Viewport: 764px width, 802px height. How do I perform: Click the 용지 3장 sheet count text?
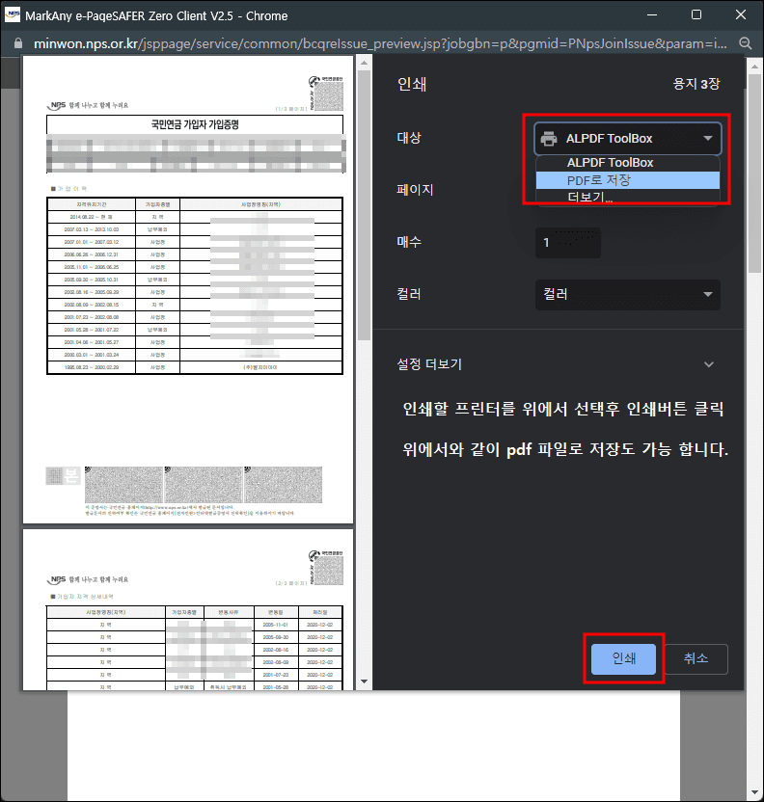pos(696,83)
